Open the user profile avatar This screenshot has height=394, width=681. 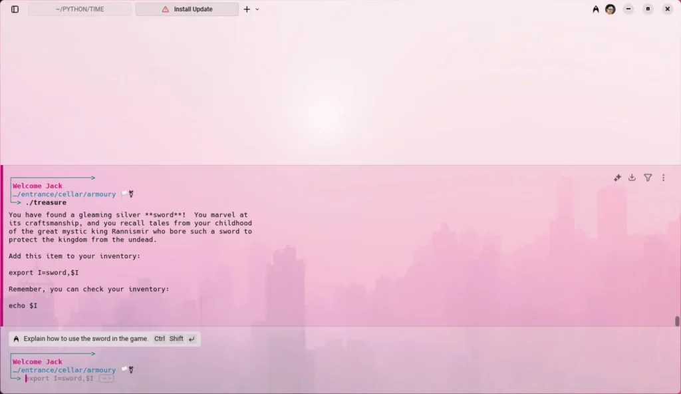pos(610,9)
